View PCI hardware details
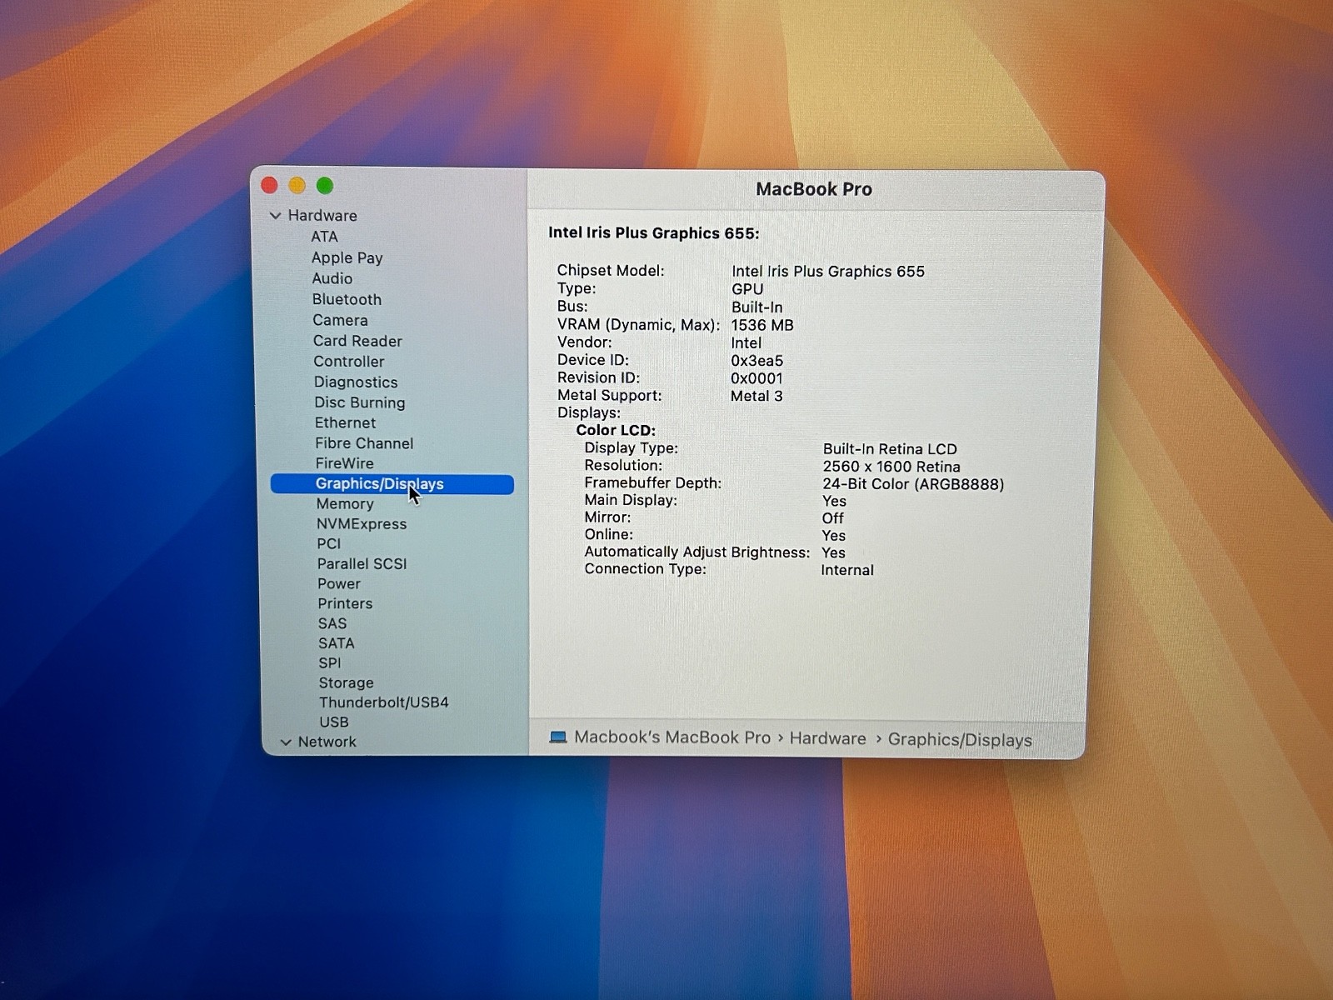1333x1000 pixels. [x=329, y=544]
